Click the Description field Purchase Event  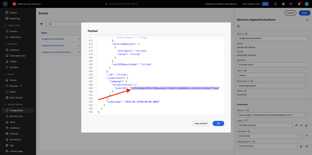[x=272, y=65]
